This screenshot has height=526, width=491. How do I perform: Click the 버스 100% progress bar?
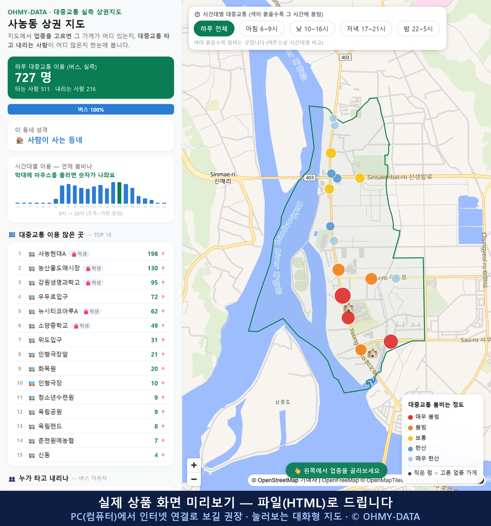(x=91, y=109)
